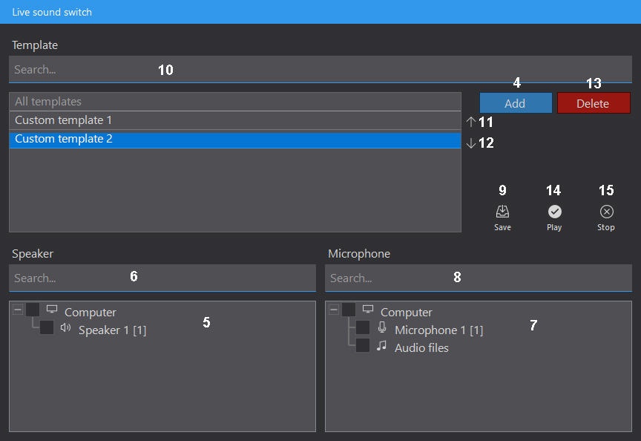The width and height of the screenshot is (641, 441).
Task: Click the Template search field
Action: (320, 70)
